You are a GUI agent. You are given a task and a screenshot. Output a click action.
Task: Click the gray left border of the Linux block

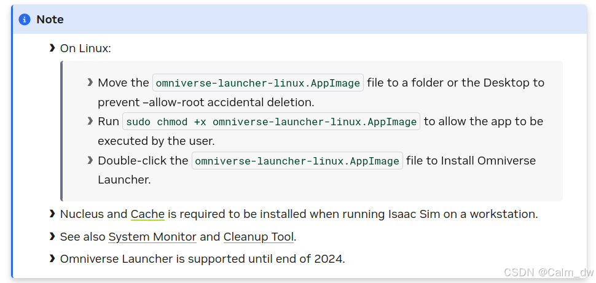coord(62,131)
